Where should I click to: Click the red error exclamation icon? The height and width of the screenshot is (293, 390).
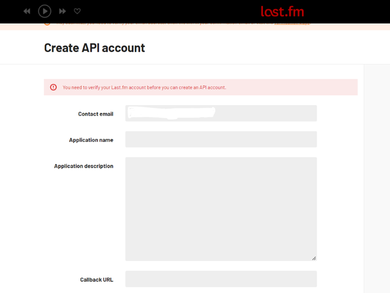[x=53, y=87]
